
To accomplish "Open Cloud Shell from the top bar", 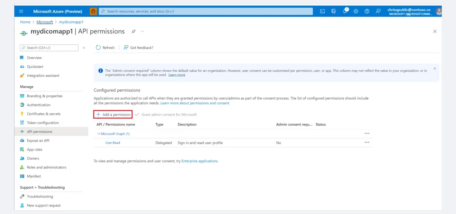I will point(322,11).
